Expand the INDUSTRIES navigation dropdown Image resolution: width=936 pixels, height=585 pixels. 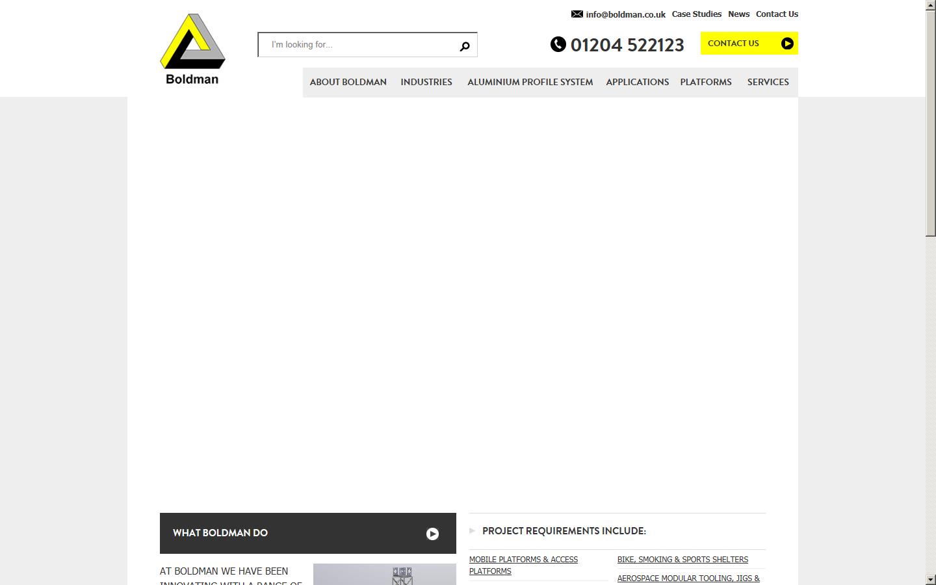coord(426,82)
